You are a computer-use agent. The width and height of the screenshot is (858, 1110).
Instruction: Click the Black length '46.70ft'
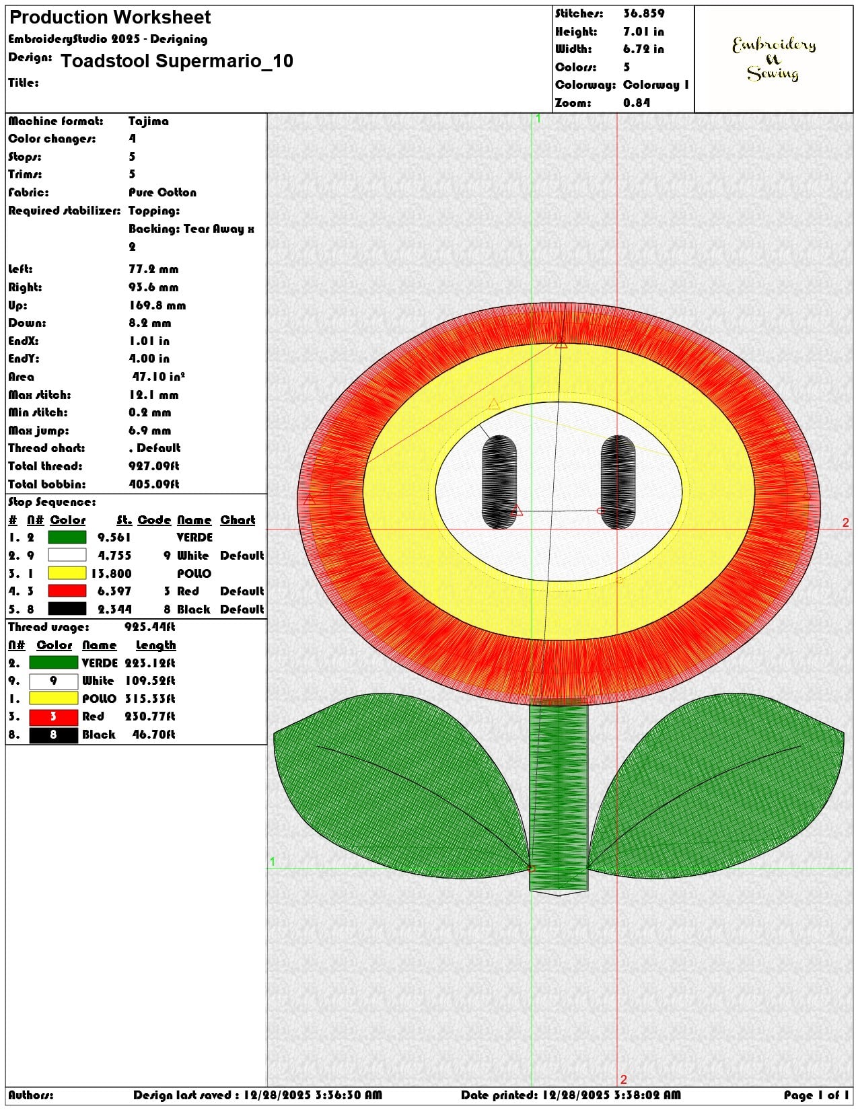(153, 735)
